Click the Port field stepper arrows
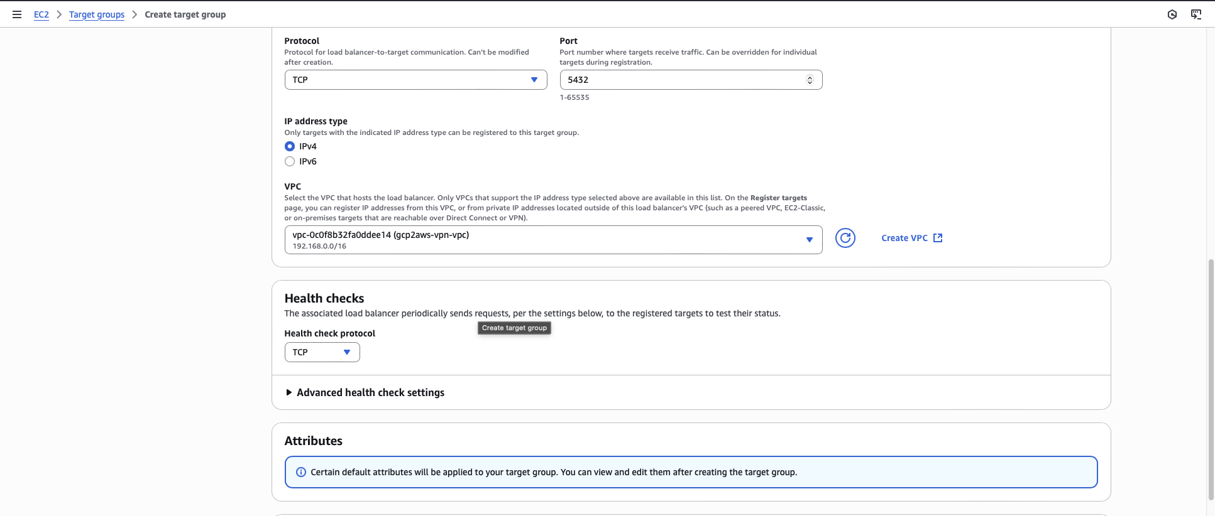Viewport: 1215px width, 516px height. pyautogui.click(x=810, y=80)
